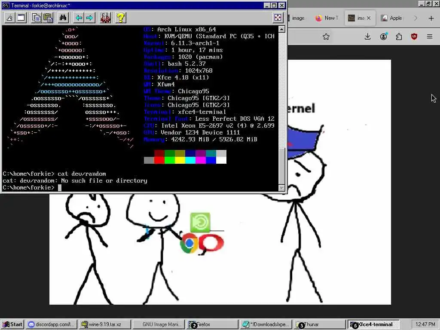Click the Linux Mint logo in image
Screen dimensions: 440x330
point(200,222)
